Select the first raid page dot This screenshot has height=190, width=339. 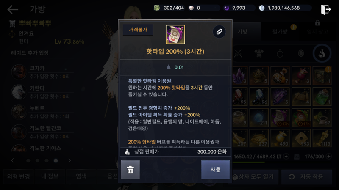28,161
